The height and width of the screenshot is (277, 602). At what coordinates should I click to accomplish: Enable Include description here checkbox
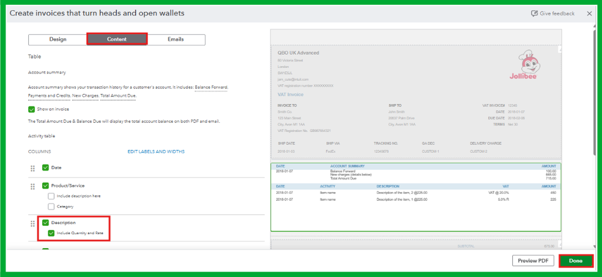pyautogui.click(x=51, y=196)
